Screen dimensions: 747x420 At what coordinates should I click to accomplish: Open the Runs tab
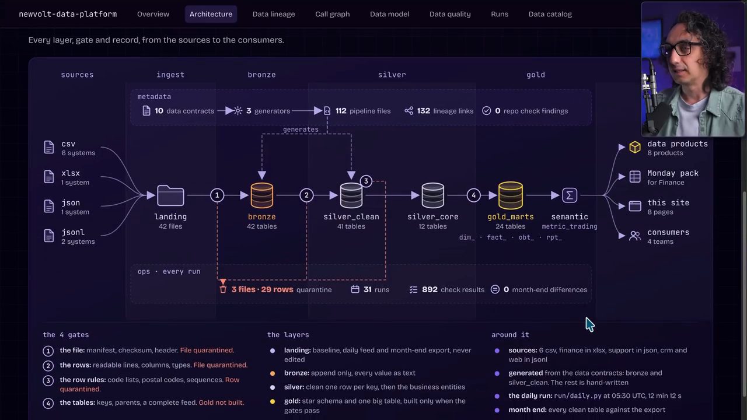coord(500,14)
